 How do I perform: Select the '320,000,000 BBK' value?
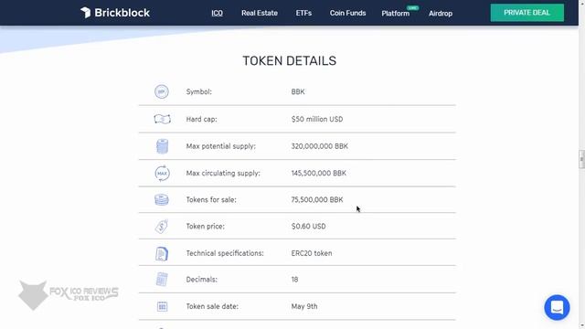coord(319,146)
